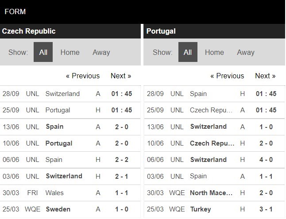Click Wales friendly match on 30/03
Image resolution: width=286 pixels, height=219 pixels.
(54, 192)
